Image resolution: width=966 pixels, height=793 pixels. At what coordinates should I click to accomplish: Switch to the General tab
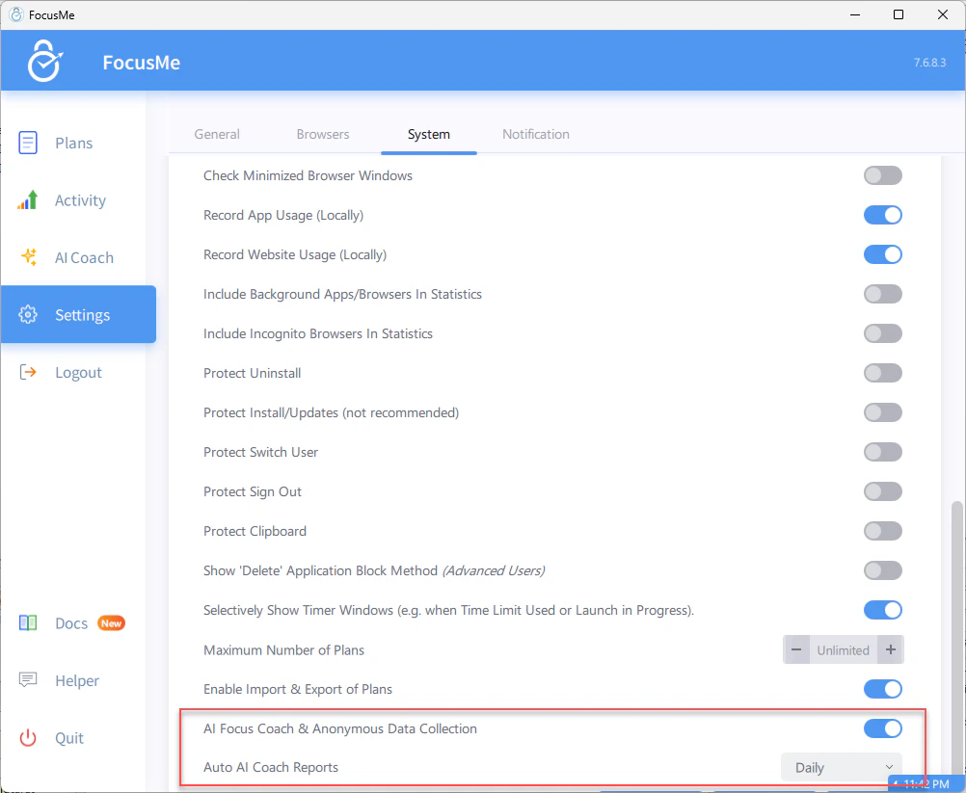[217, 134]
